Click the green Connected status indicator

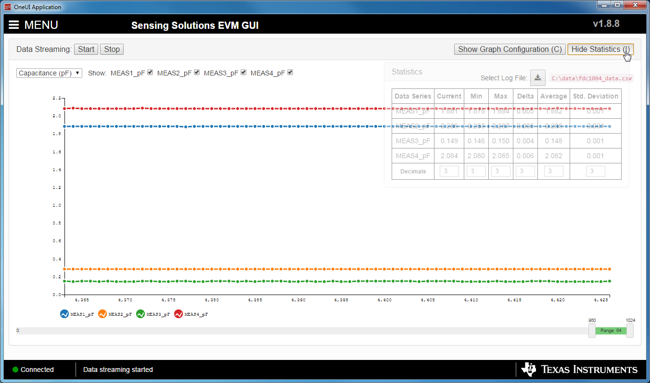pos(15,370)
